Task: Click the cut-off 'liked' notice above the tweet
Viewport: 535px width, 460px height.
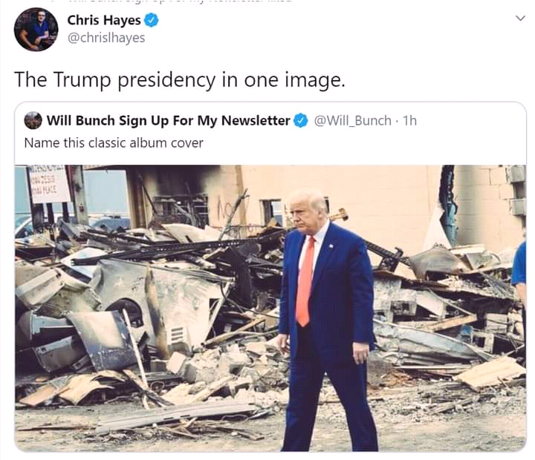Action: click(x=179, y=1)
